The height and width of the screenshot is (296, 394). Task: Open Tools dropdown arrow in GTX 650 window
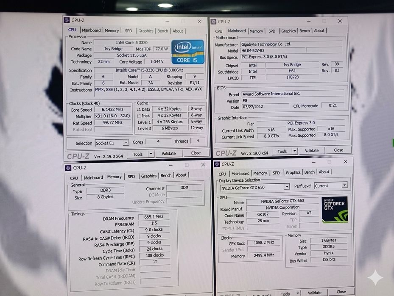point(298,293)
